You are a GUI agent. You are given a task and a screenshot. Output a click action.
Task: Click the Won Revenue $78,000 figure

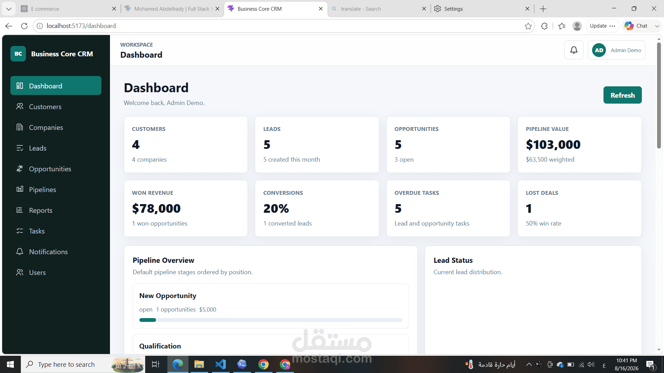(x=156, y=208)
